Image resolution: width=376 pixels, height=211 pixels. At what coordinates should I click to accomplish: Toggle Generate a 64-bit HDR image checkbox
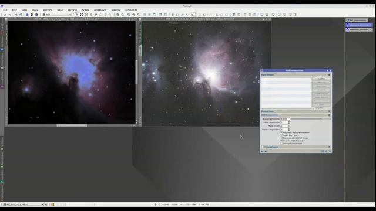tap(281, 138)
